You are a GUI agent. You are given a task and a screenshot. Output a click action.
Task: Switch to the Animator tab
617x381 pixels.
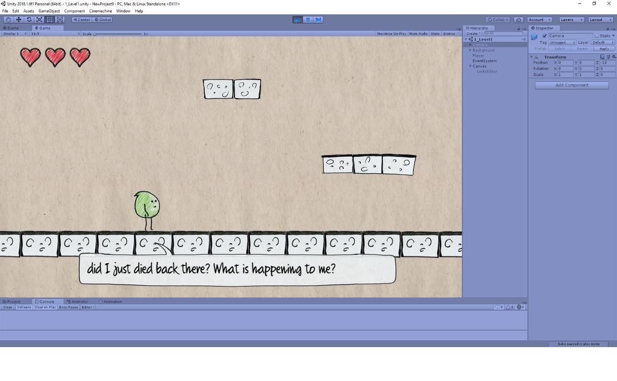click(x=77, y=301)
